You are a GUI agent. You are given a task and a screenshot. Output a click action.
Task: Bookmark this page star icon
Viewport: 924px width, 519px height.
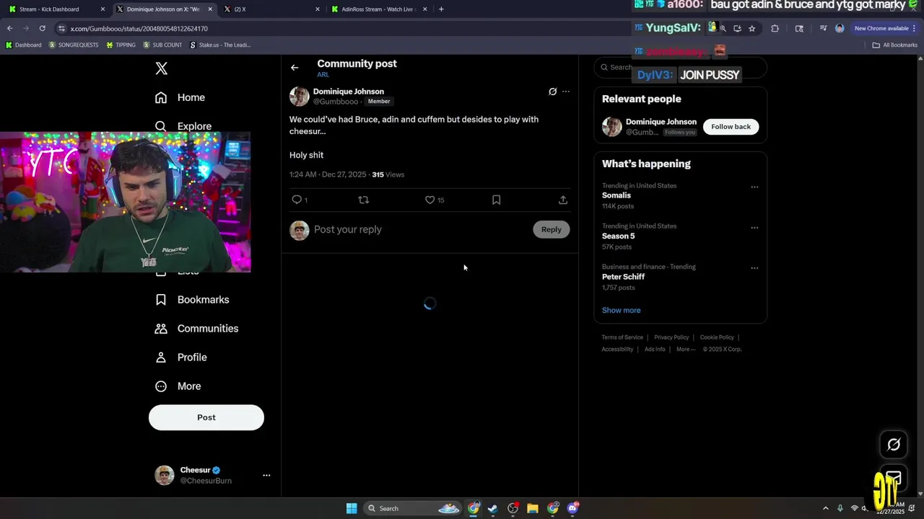[752, 28]
